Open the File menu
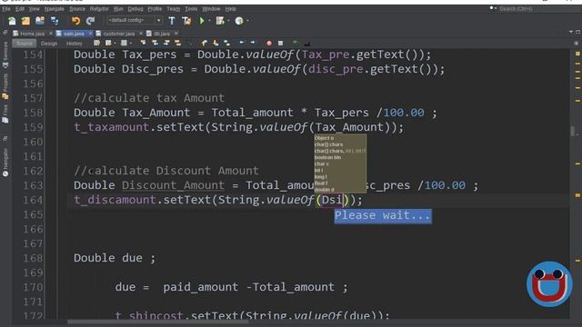This screenshot has height=327, width=582. pos(6,9)
